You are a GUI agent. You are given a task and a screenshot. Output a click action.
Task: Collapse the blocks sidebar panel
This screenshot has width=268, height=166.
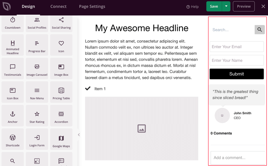click(79, 135)
